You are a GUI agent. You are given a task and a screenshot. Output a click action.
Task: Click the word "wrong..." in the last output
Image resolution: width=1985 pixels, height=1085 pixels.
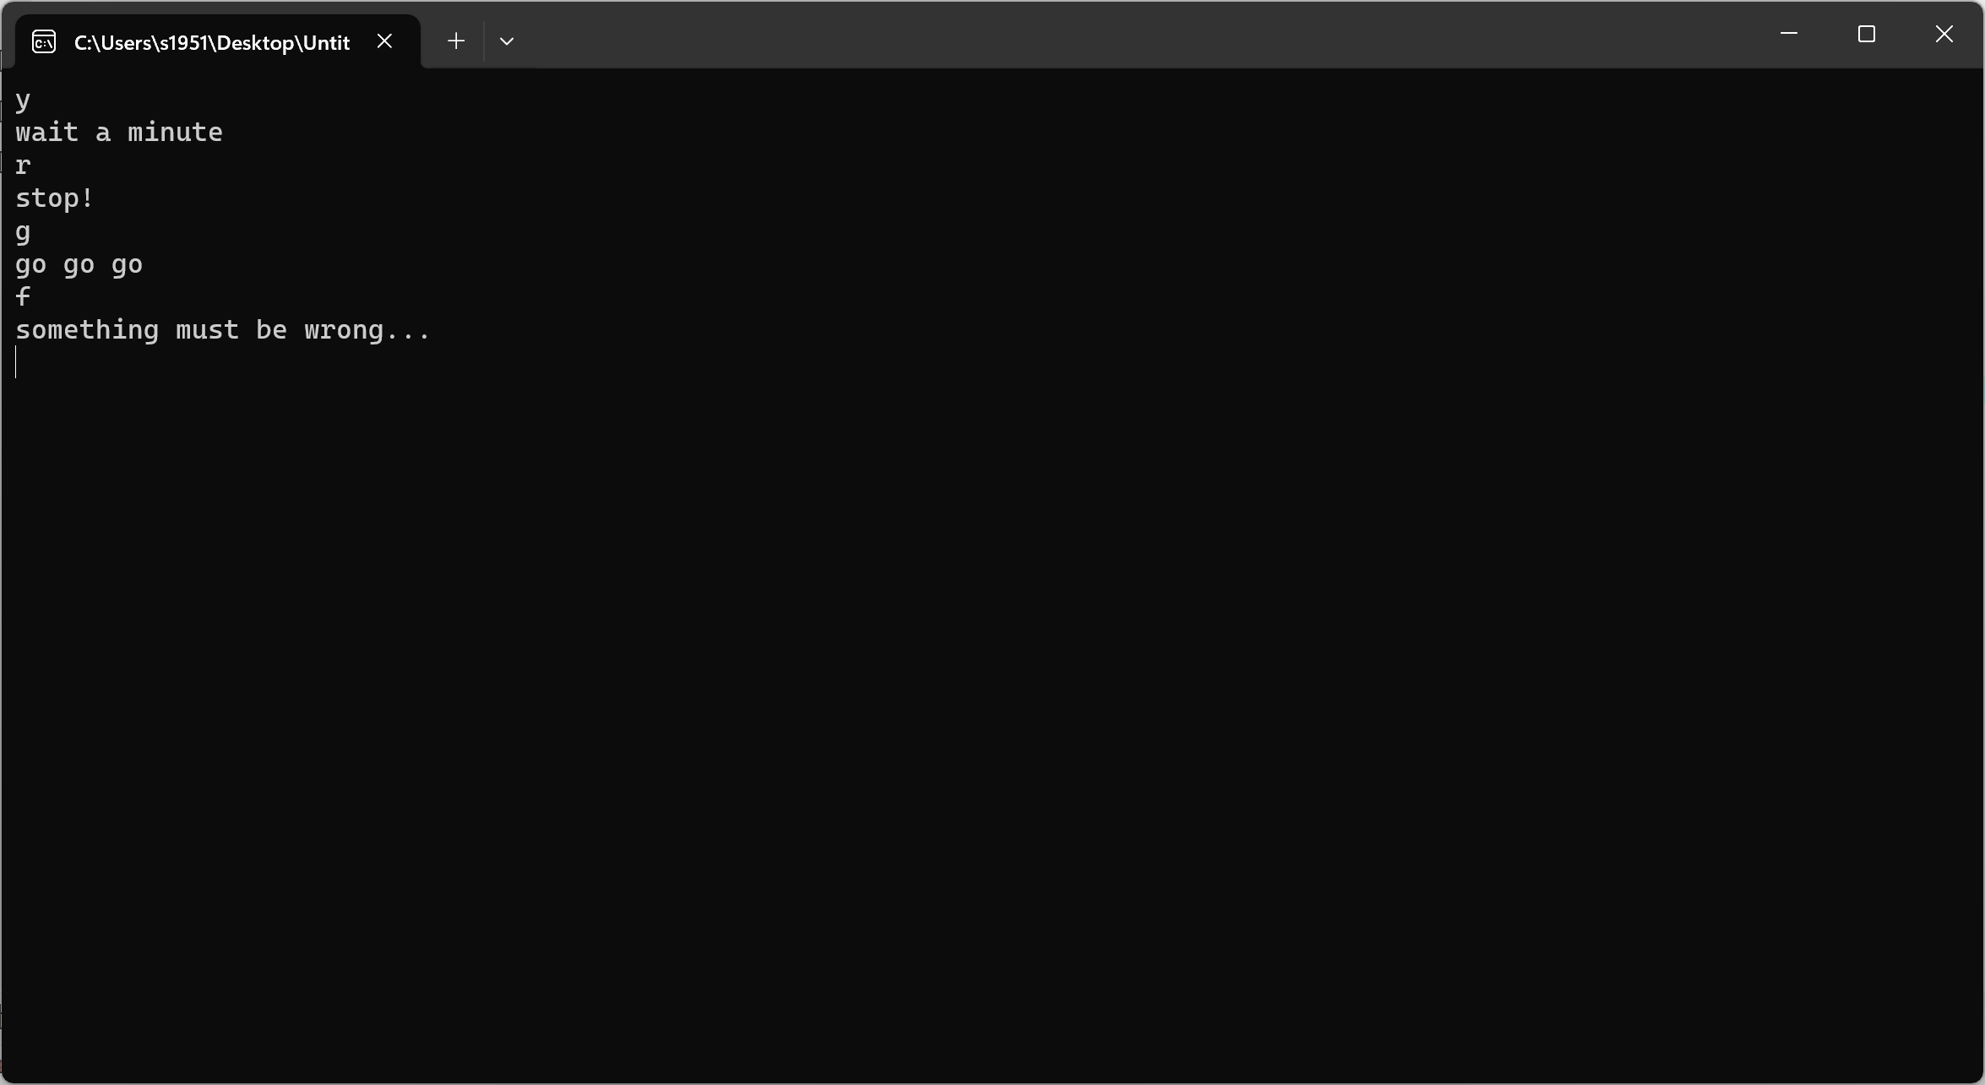(x=367, y=330)
